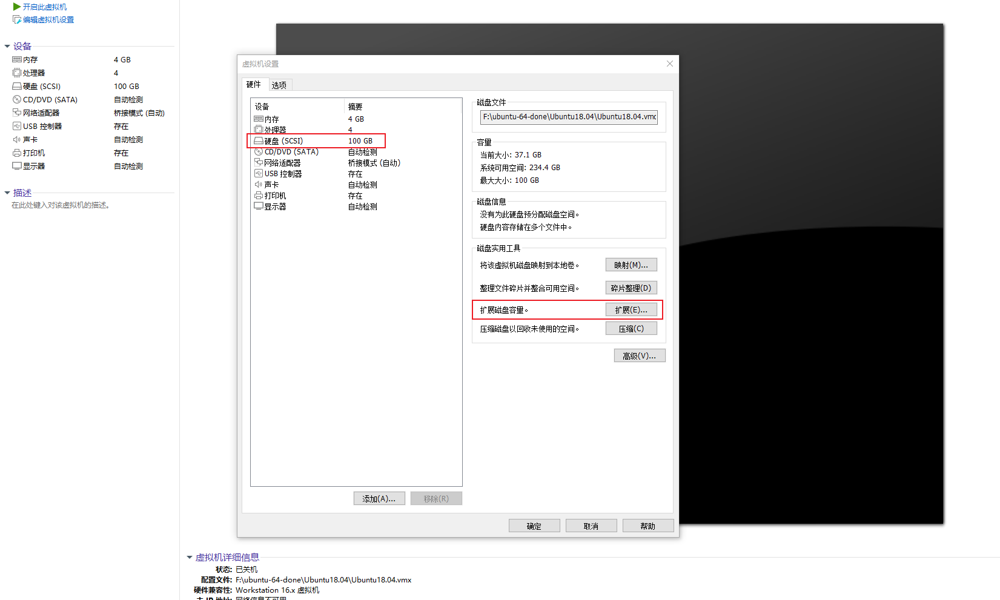Confirm with the 确定 button
The width and height of the screenshot is (1000, 600).
(x=534, y=526)
